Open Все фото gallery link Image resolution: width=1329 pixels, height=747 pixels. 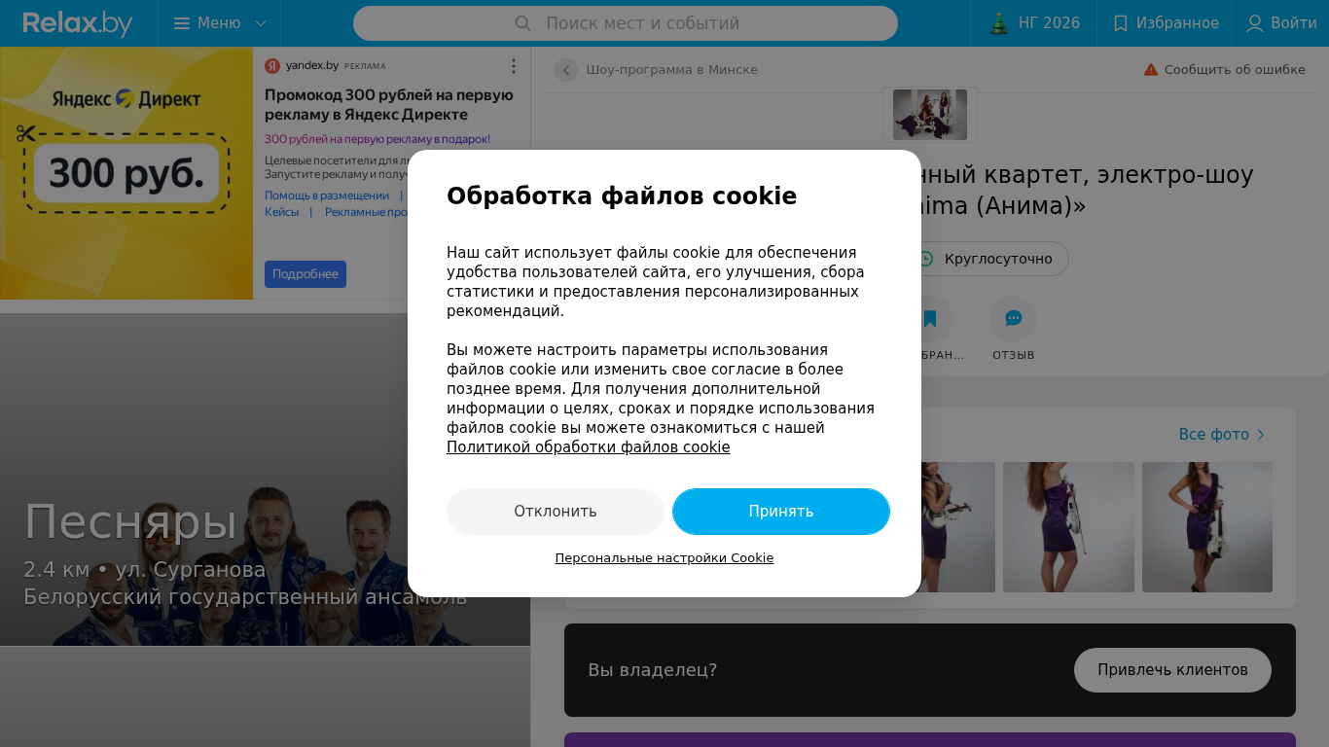click(1222, 435)
